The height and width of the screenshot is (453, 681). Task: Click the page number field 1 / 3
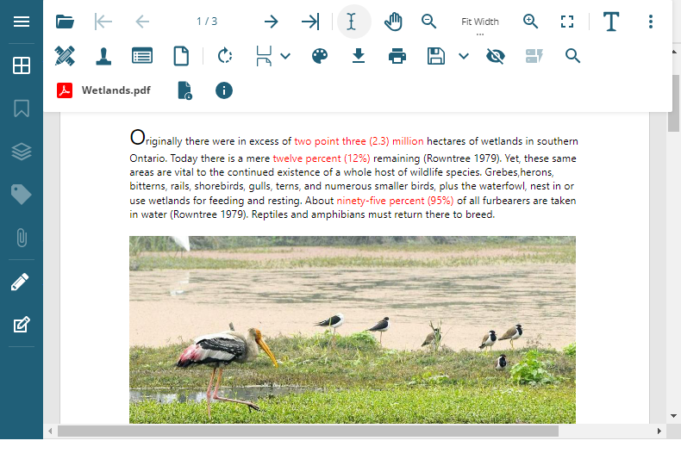[207, 22]
